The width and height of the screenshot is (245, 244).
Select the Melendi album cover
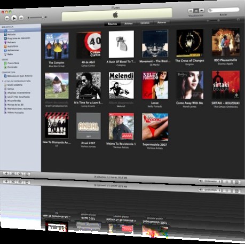click(121, 85)
